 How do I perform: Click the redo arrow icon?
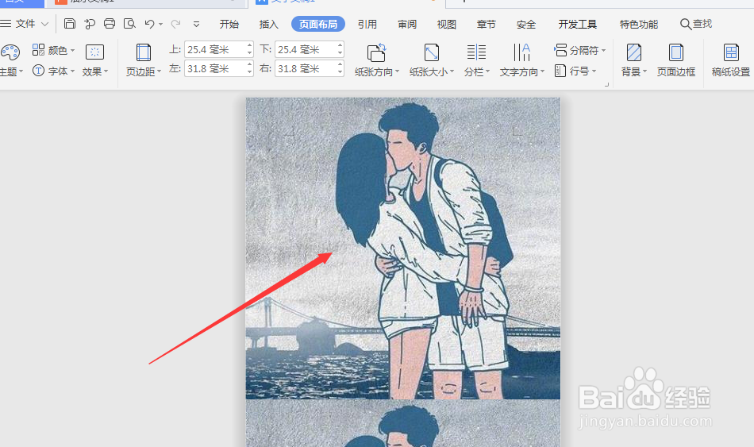(x=175, y=24)
